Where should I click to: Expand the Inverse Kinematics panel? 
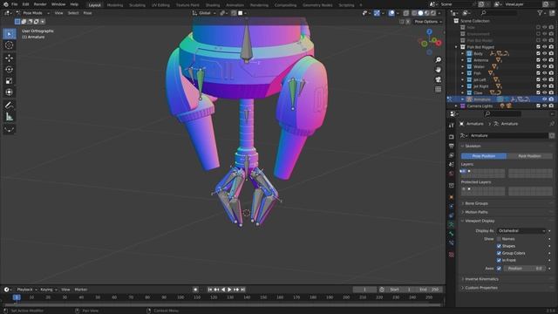[481, 279]
